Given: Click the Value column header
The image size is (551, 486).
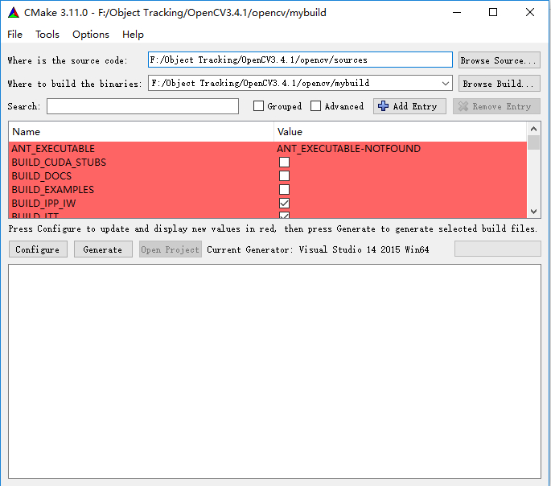Looking at the screenshot, I should click(401, 132).
